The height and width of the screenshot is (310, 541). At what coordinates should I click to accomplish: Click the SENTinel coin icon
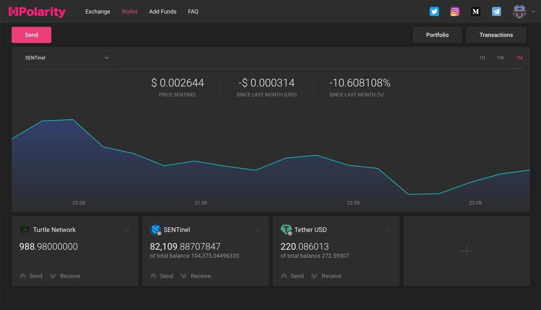point(156,229)
